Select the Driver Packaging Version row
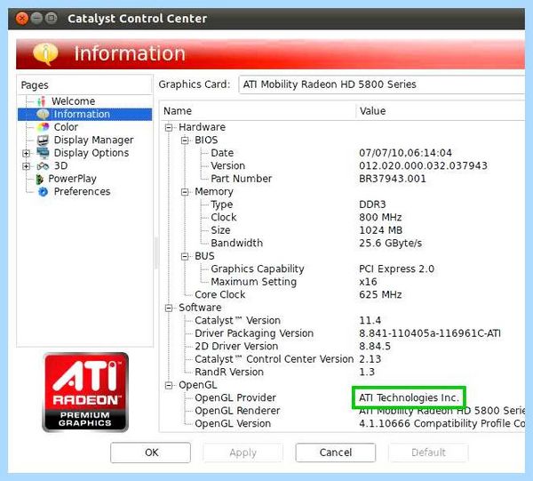Viewport: 533px width, 481px height. click(x=342, y=333)
